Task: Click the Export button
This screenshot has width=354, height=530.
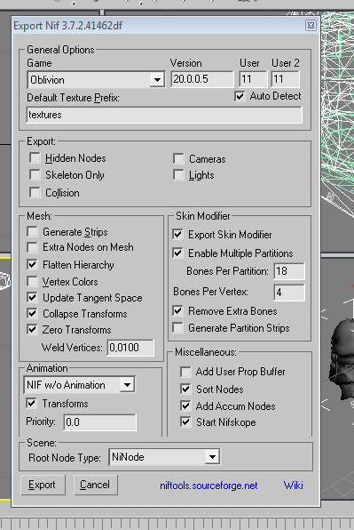Action: pos(43,485)
